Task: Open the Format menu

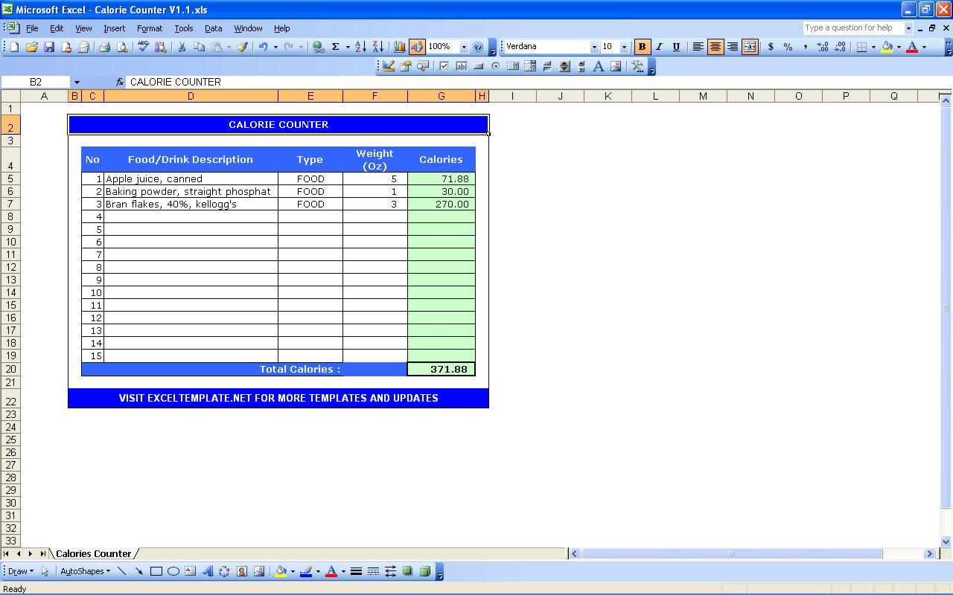Action: 149,28
